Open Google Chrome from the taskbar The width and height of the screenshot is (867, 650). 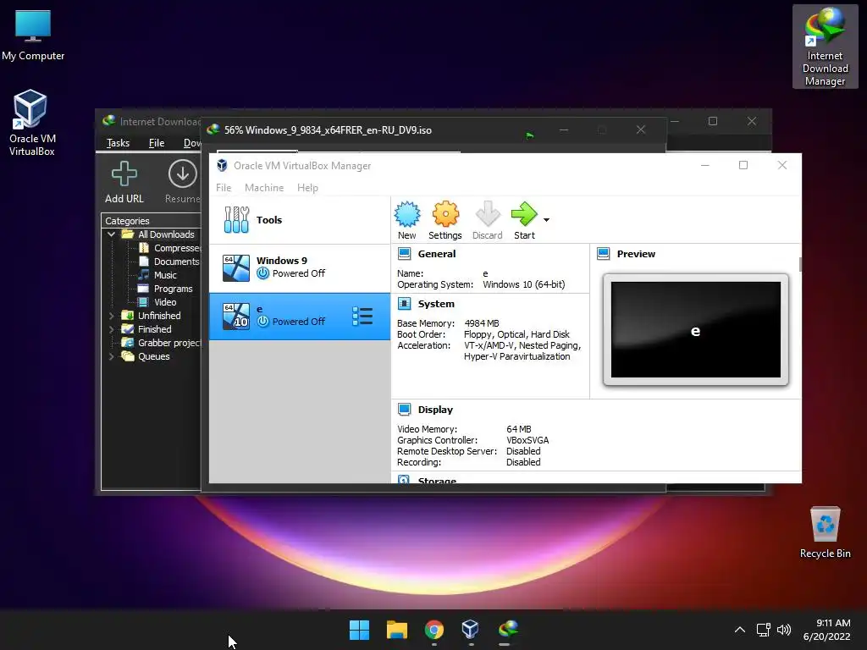pos(434,630)
